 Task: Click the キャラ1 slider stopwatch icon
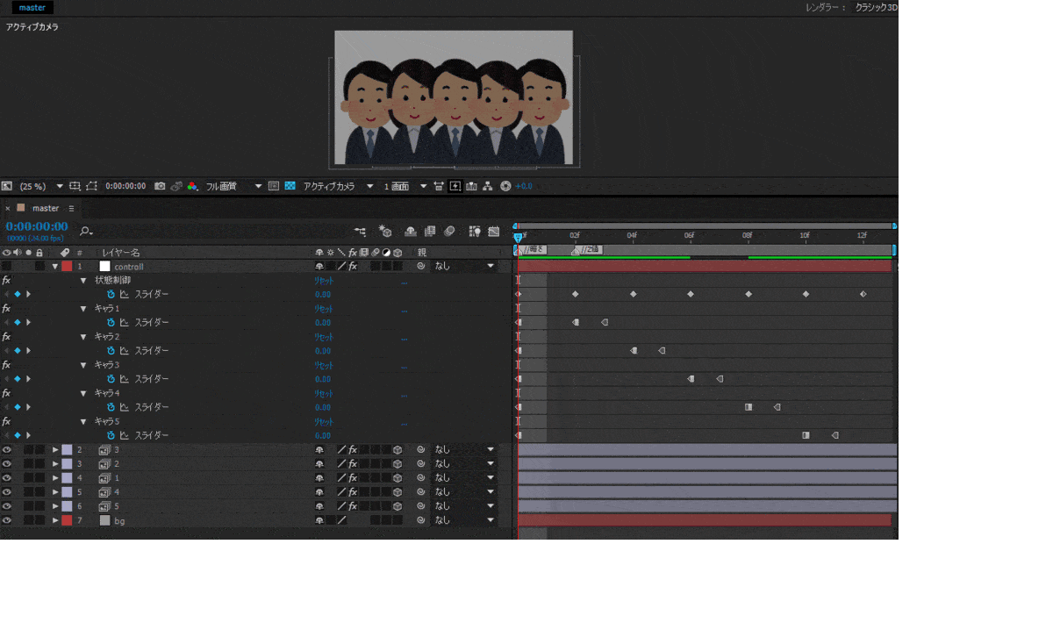pos(111,323)
